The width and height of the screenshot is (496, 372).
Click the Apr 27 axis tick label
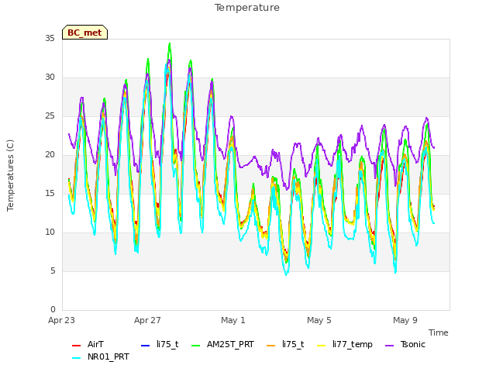(147, 320)
